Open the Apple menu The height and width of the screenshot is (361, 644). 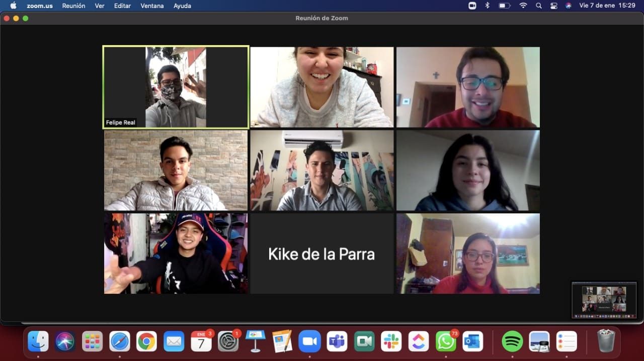coord(14,6)
